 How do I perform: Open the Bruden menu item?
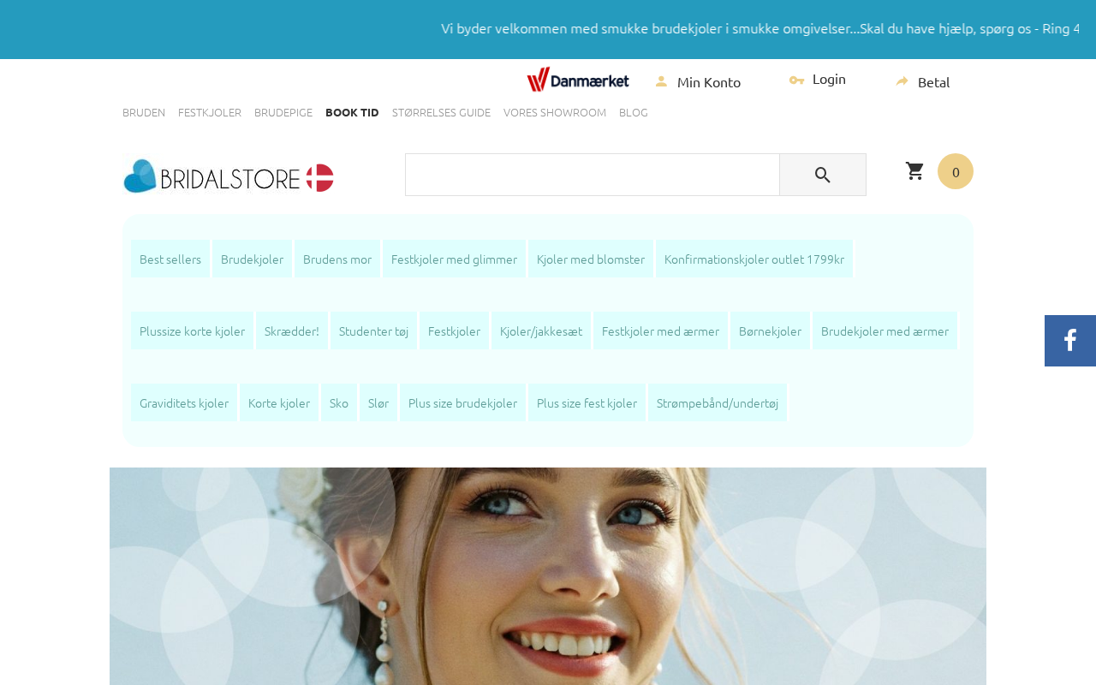[x=144, y=112]
